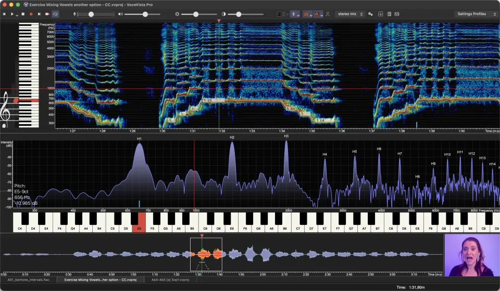The width and height of the screenshot is (500, 291).
Task: Click the highlighted waveform selection box
Action: pos(206,255)
